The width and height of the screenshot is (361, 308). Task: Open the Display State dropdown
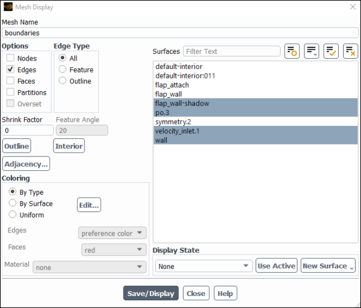tap(204, 266)
